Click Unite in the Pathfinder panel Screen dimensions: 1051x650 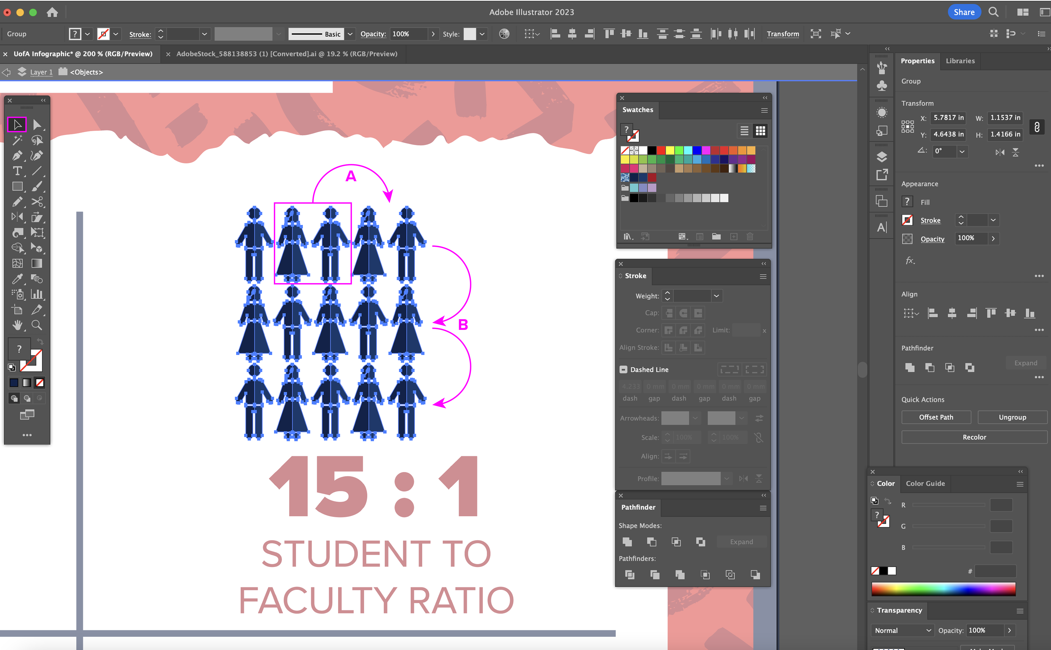pos(627,542)
